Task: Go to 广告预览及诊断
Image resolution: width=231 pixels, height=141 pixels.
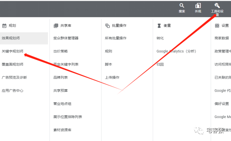Action: 14,77
